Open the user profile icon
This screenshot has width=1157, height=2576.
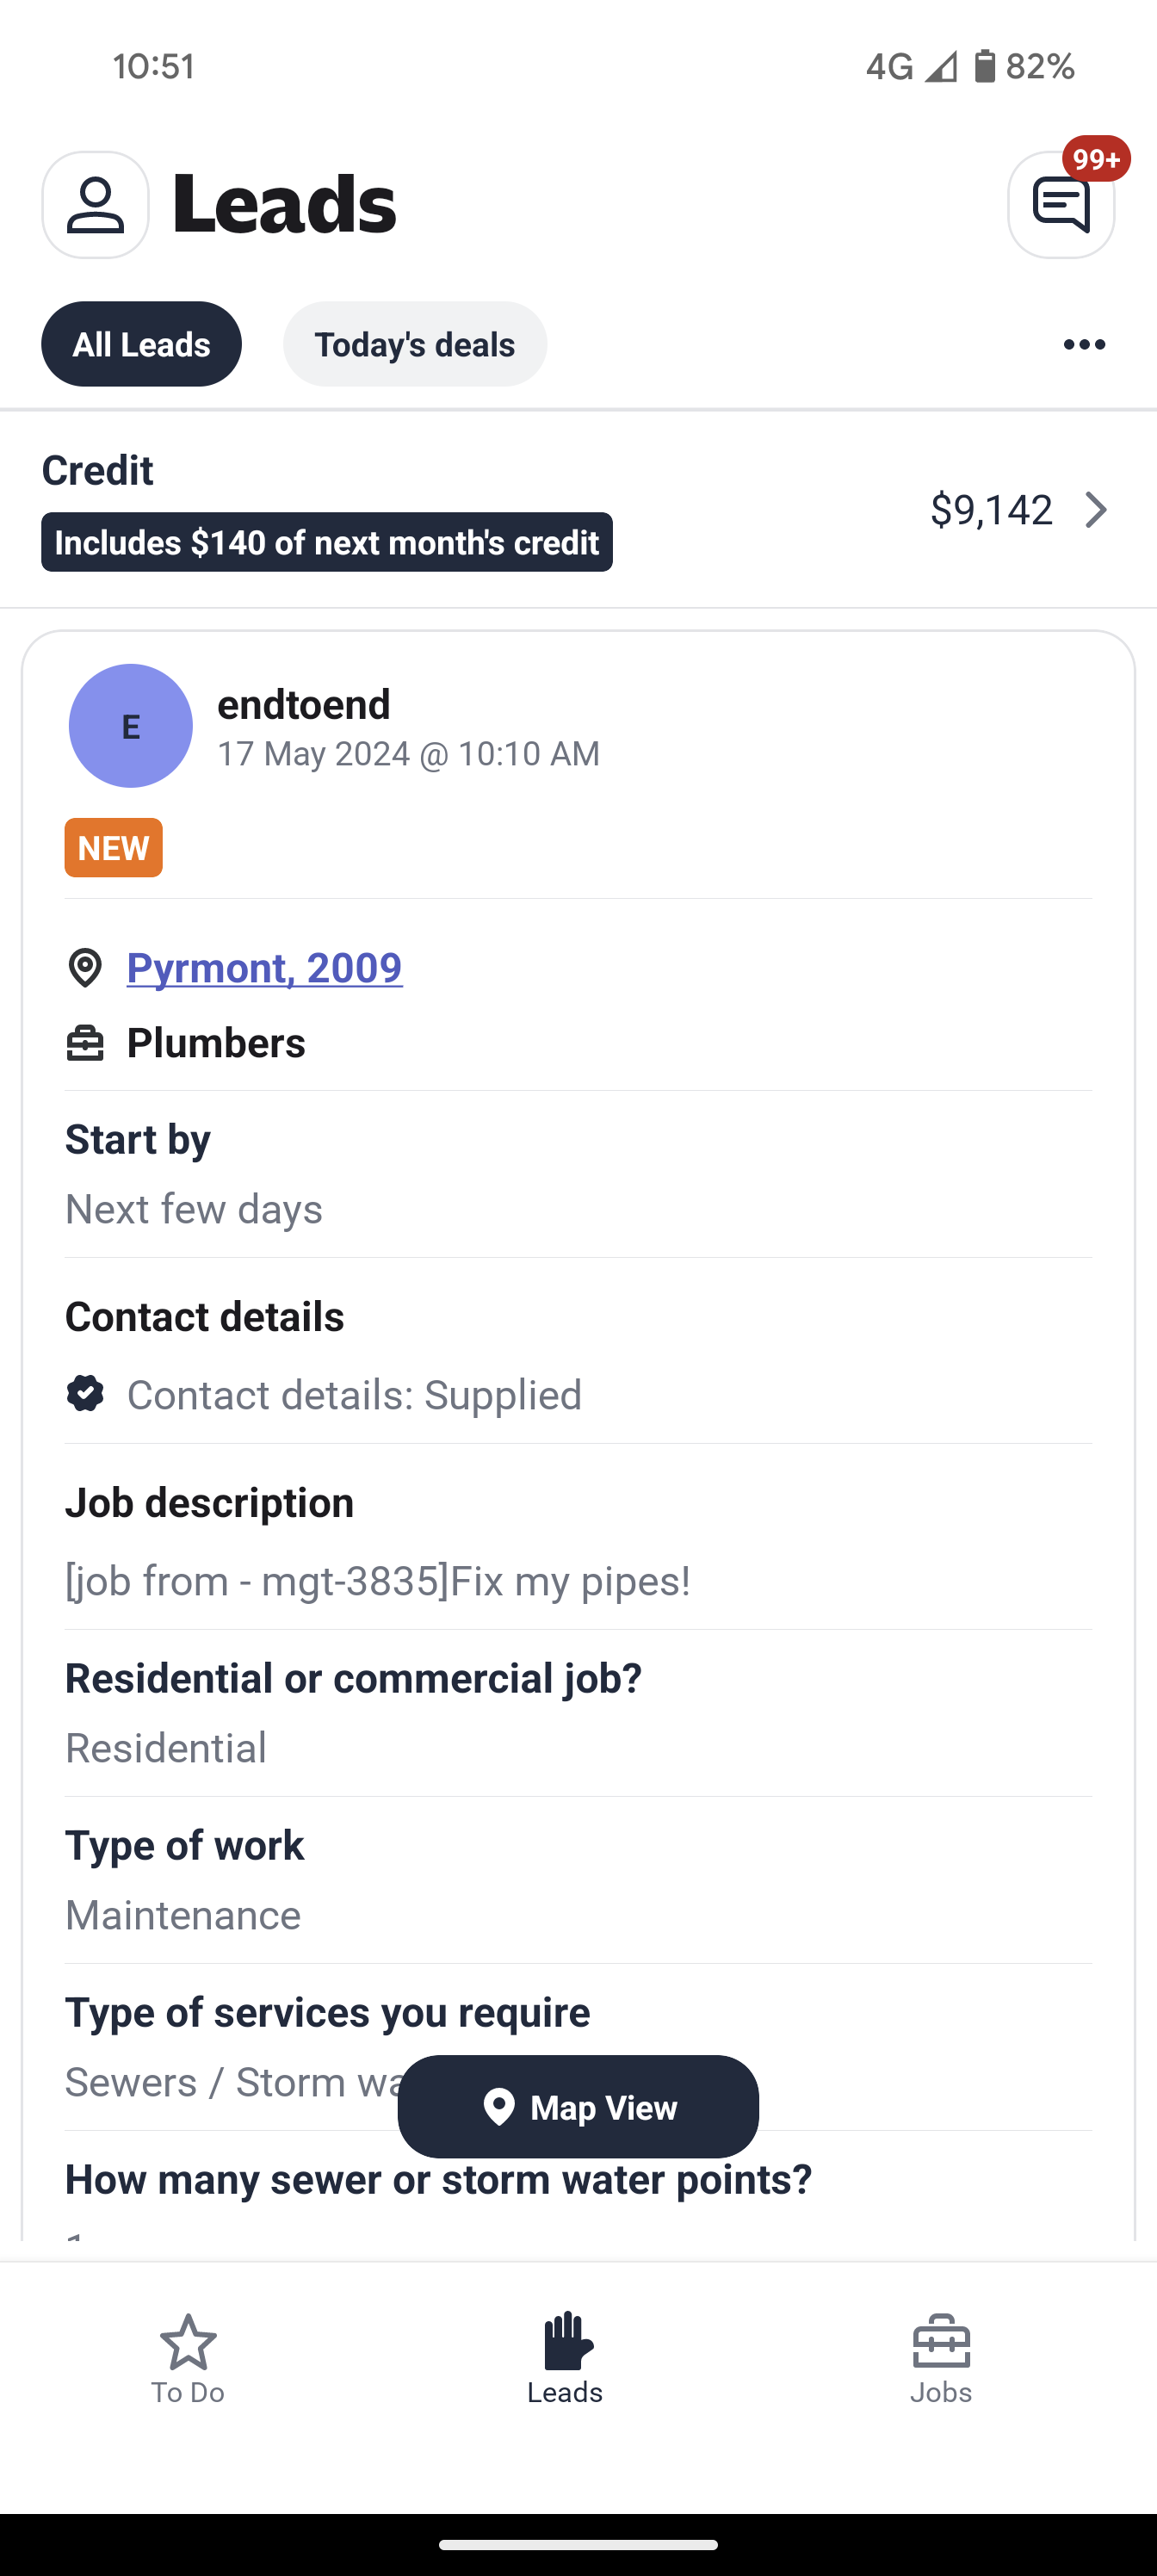[x=95, y=205]
